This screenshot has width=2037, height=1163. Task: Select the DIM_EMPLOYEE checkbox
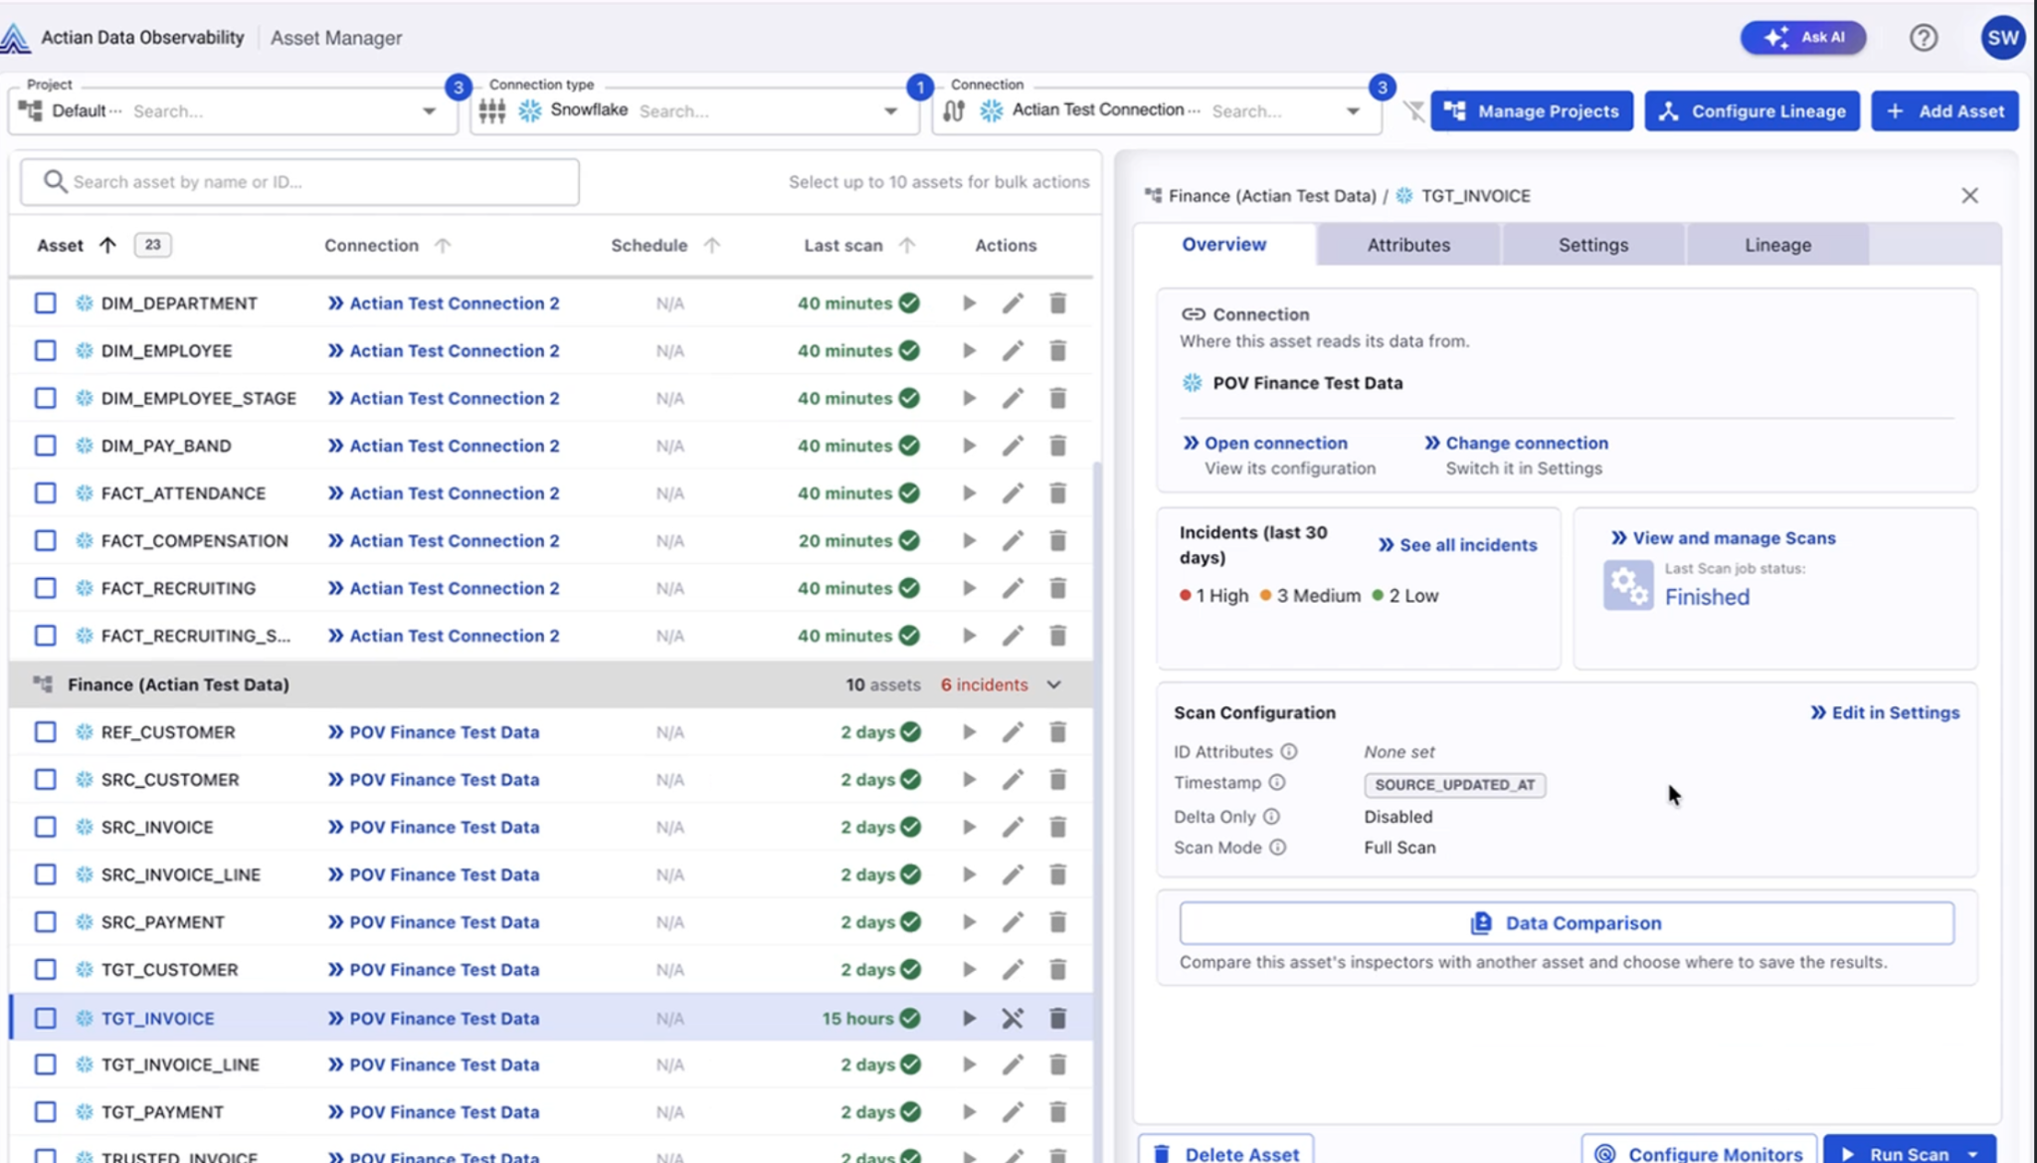coord(45,351)
